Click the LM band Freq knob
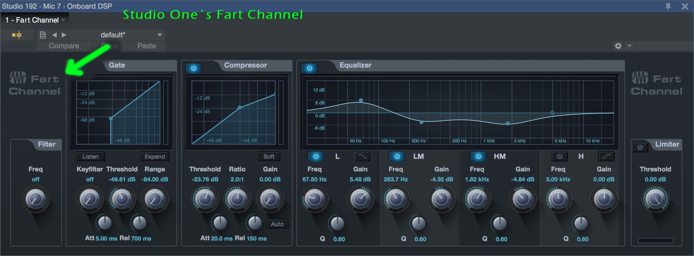Viewport: 694px width, 256px height. (x=396, y=199)
